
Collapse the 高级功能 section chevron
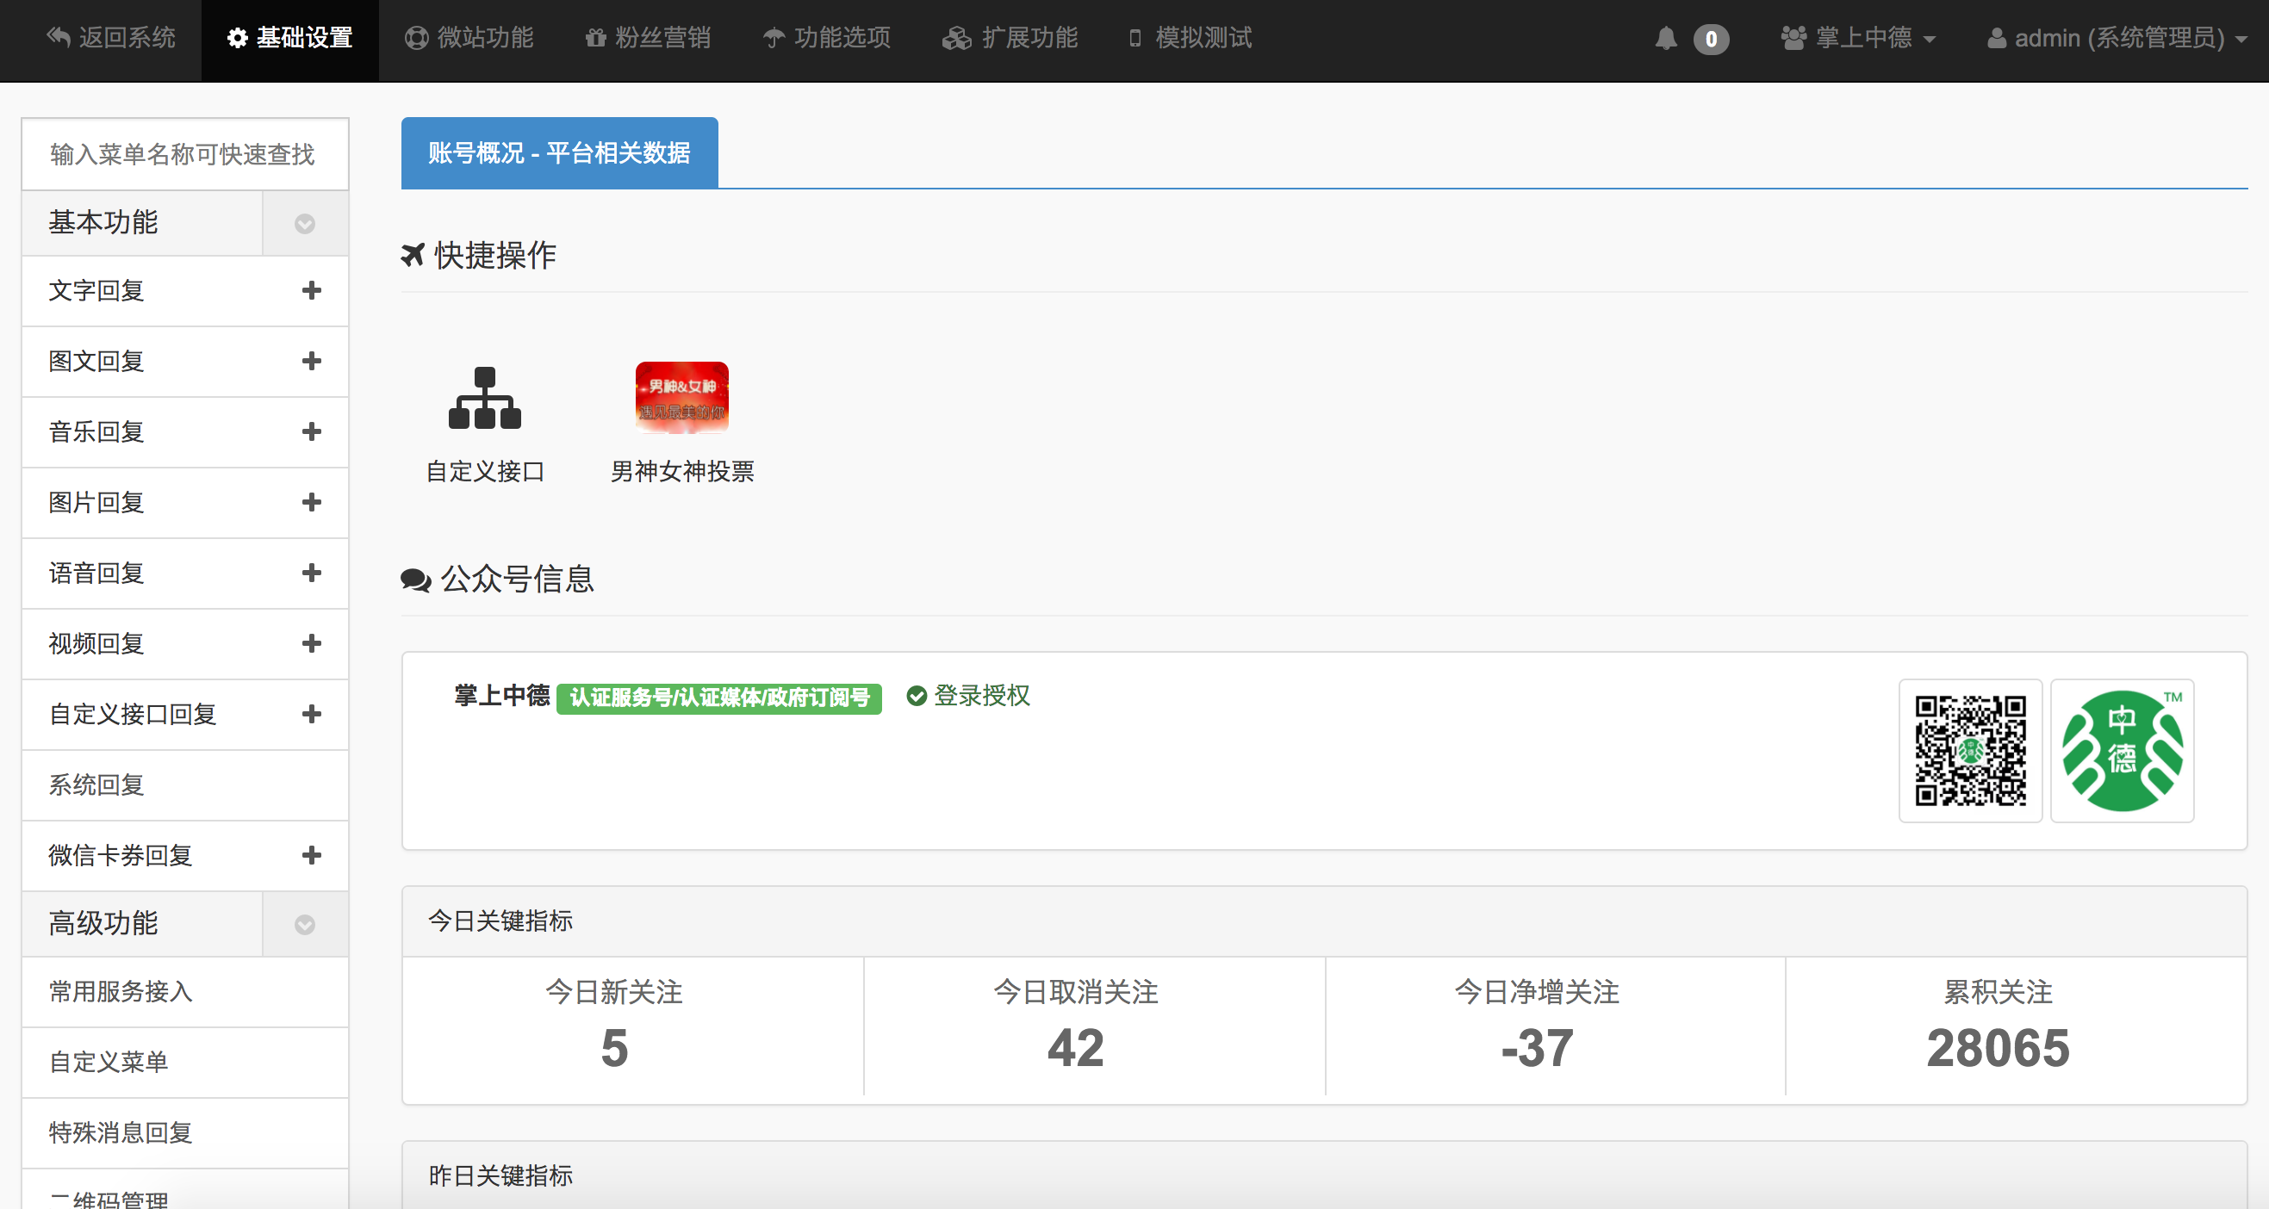[305, 925]
